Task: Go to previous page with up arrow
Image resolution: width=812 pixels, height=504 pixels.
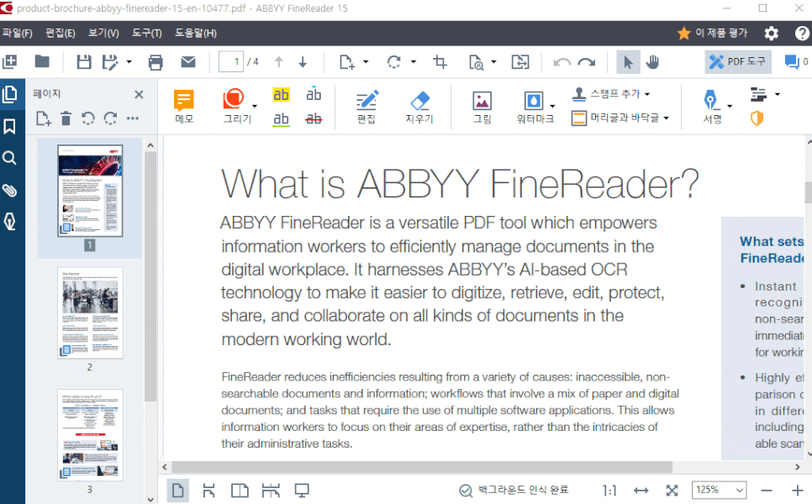Action: pos(278,62)
